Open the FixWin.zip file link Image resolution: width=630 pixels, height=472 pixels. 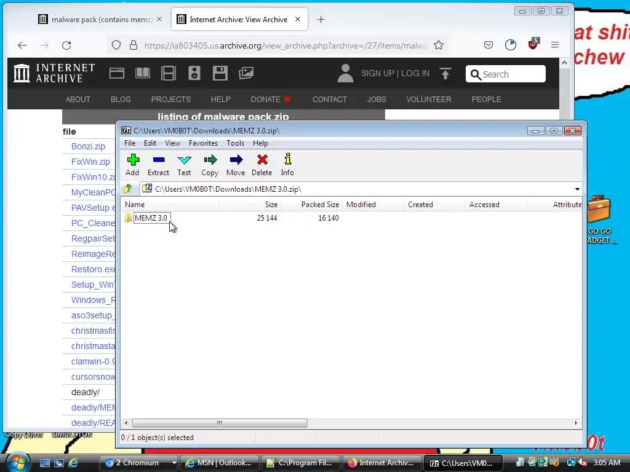90,162
